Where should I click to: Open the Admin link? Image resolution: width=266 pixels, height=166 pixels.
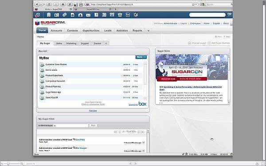coord(207,23)
